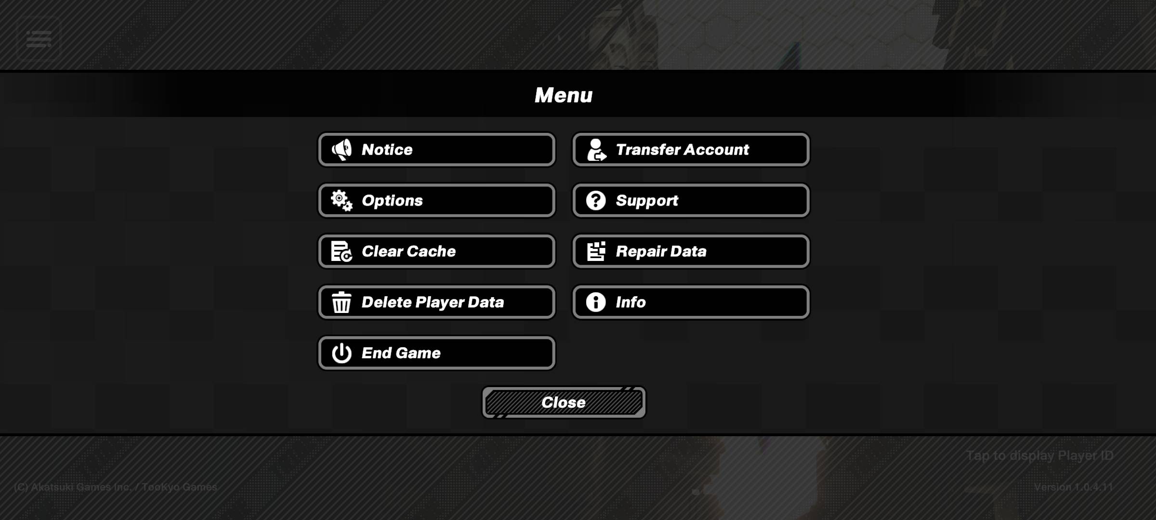Click the Close button
Screen dimensions: 1156x520
[564, 402]
